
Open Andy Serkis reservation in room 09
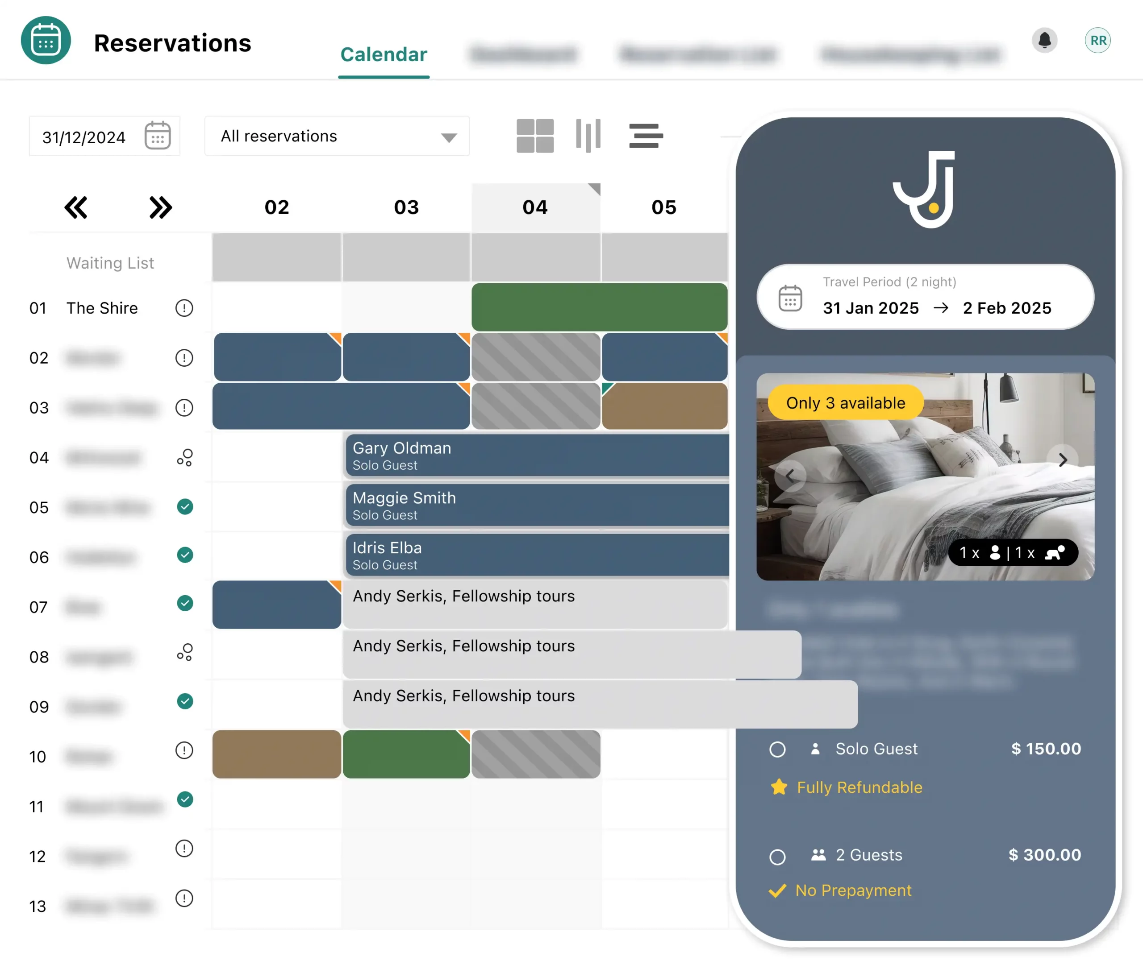pos(600,704)
